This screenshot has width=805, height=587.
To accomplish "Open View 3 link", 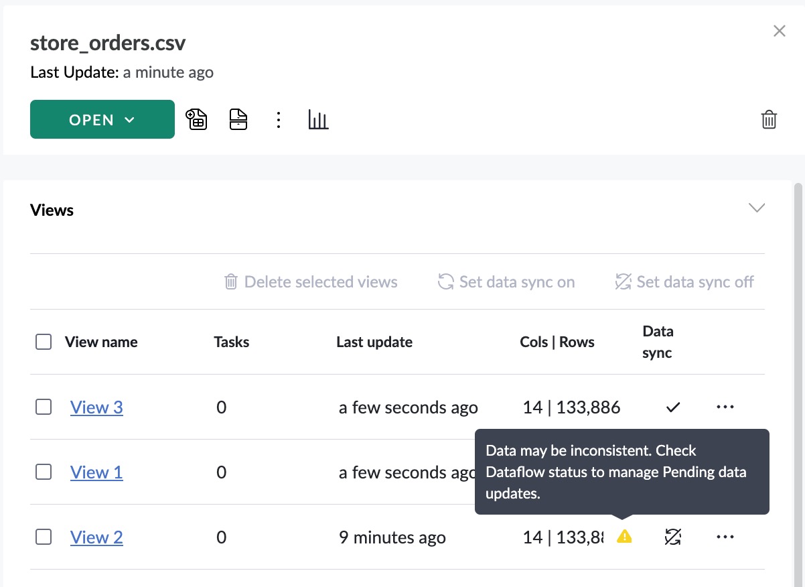I will pyautogui.click(x=96, y=407).
